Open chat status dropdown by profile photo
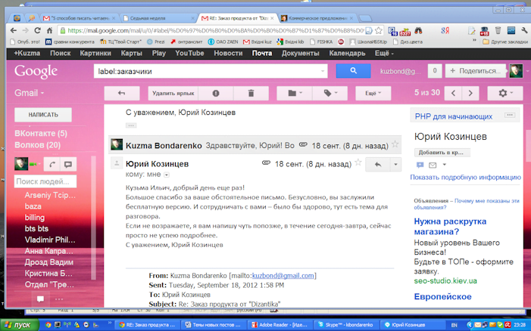This screenshot has height=331, width=531. 39,164
